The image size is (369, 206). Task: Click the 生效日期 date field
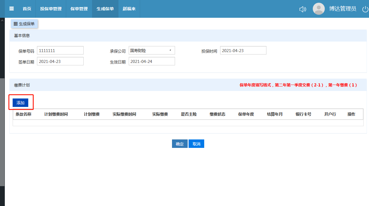click(x=152, y=61)
